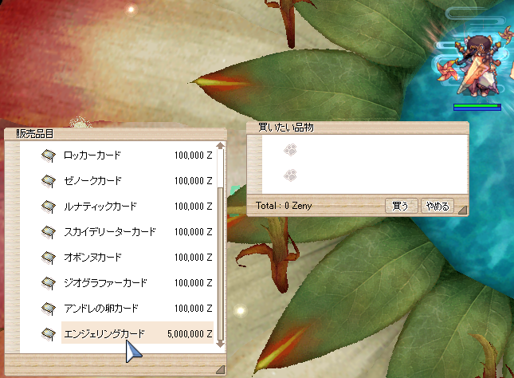The height and width of the screenshot is (378, 514).
Task: Click the shop list scrollbar thumb
Action: pos(220,263)
